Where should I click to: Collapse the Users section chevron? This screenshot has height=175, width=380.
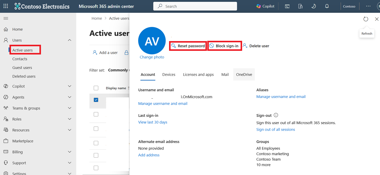point(69,40)
